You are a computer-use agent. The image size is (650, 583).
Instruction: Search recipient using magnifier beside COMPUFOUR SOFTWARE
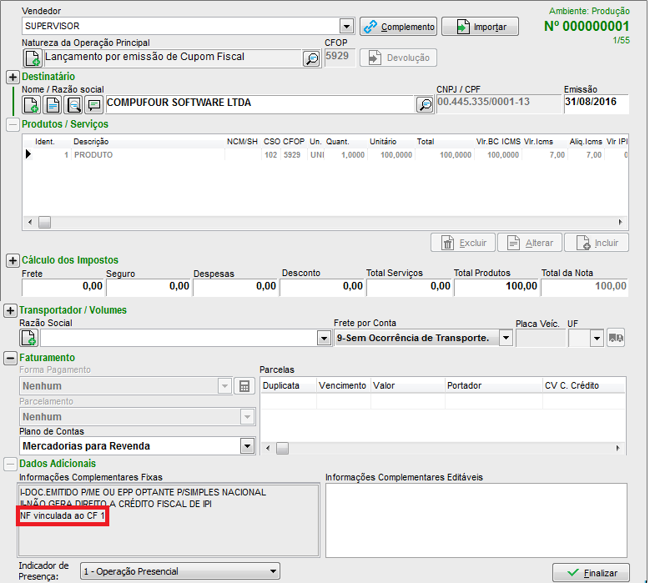(425, 104)
